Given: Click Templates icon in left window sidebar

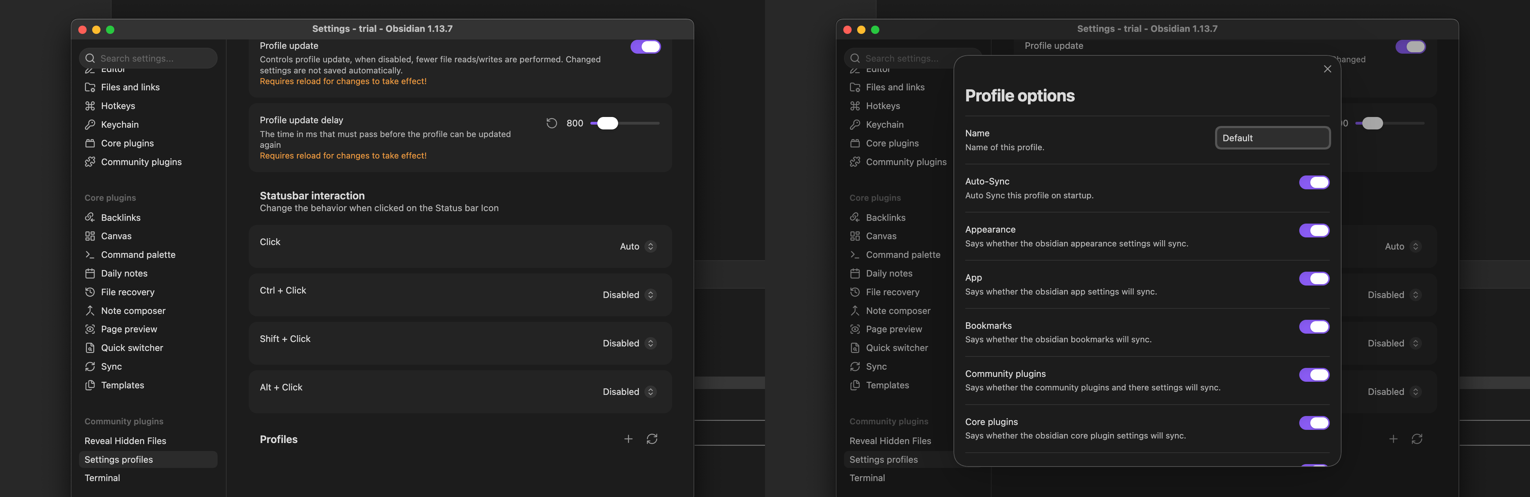Looking at the screenshot, I should 90,385.
